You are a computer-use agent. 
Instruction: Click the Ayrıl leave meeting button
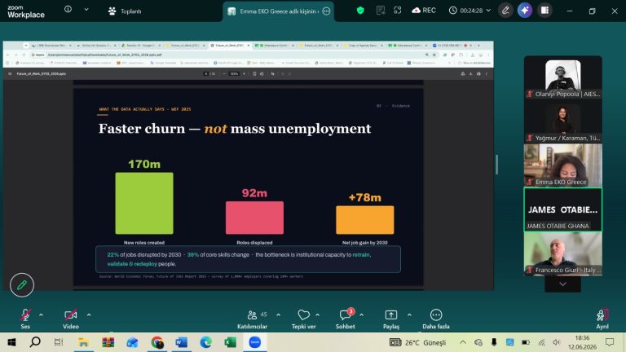[x=602, y=319]
